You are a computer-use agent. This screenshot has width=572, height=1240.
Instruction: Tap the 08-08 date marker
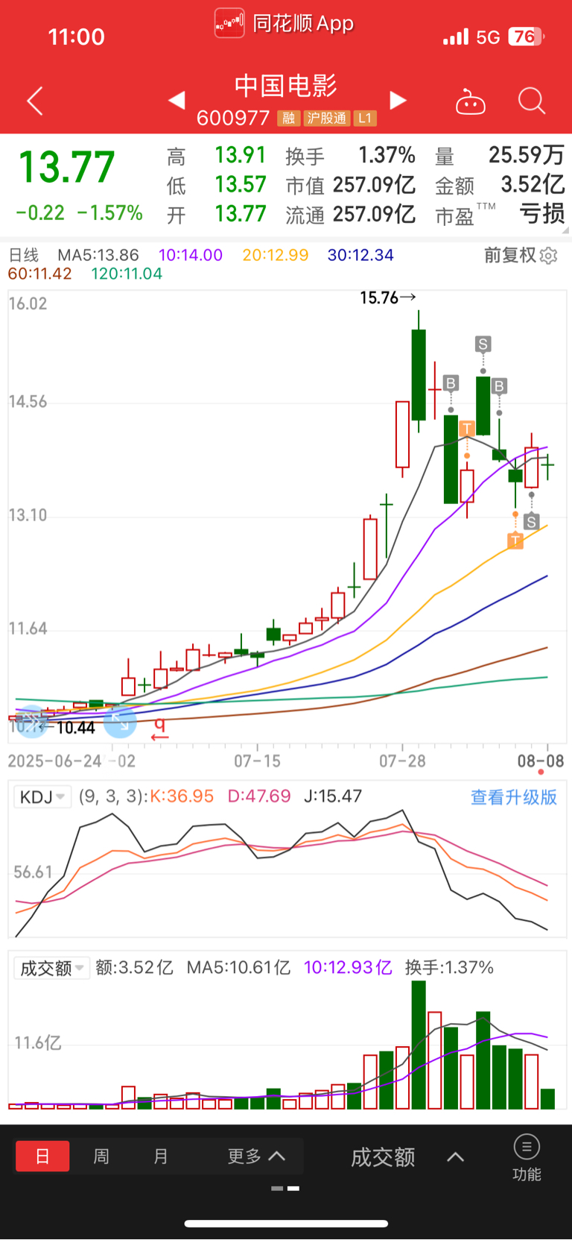pos(541,761)
